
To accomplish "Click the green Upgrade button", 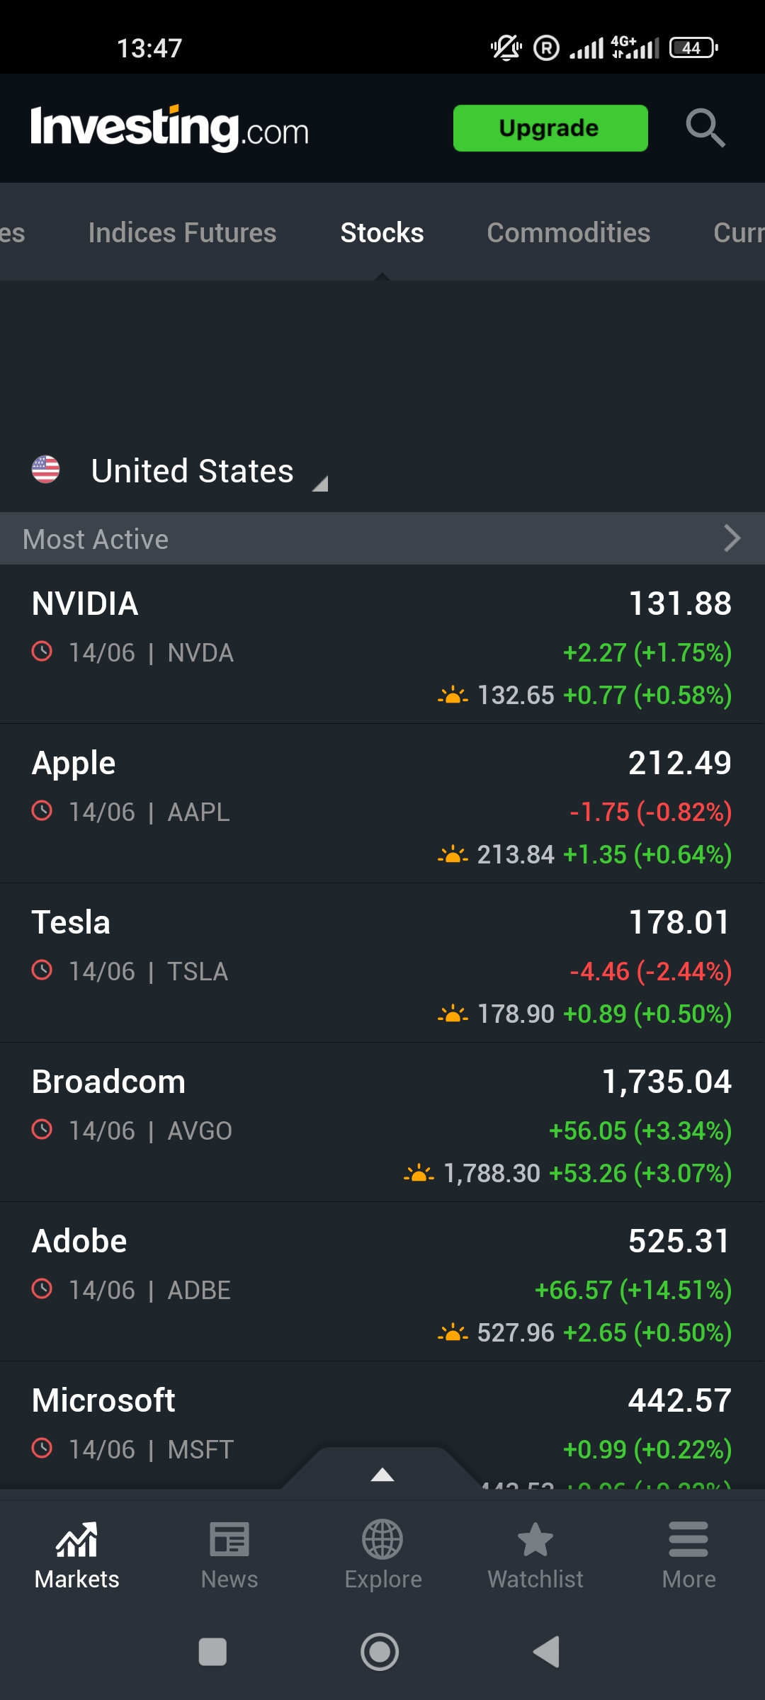I will (x=550, y=128).
